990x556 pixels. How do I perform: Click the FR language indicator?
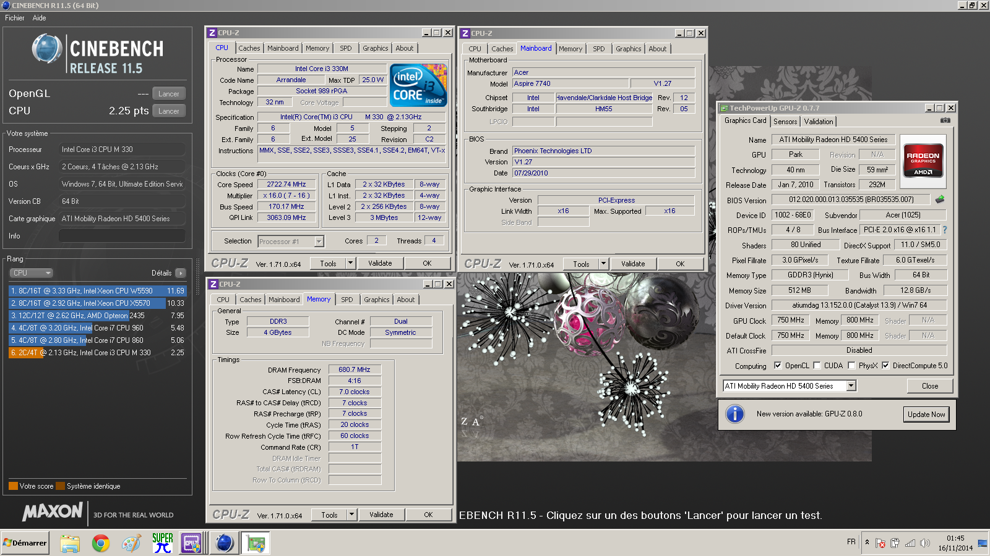coord(851,542)
